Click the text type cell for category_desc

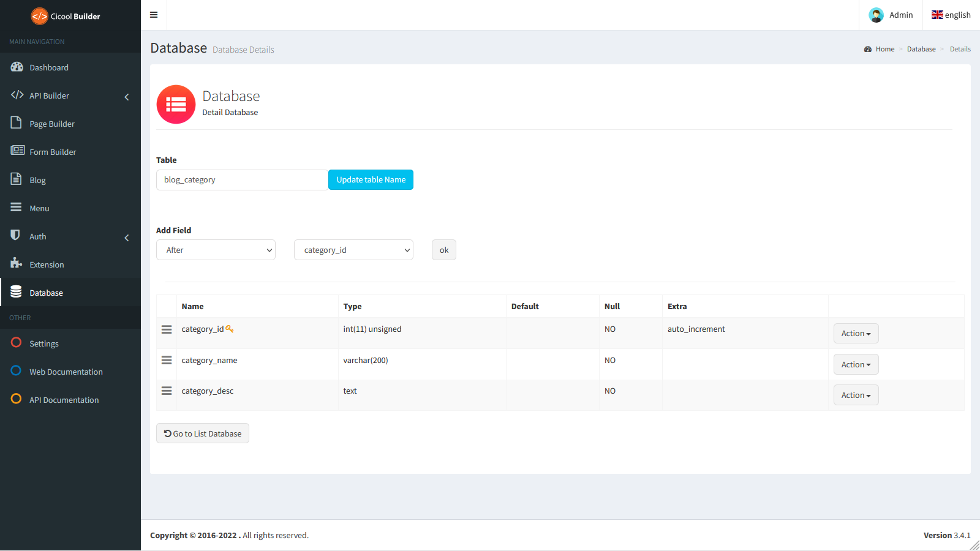coord(350,391)
